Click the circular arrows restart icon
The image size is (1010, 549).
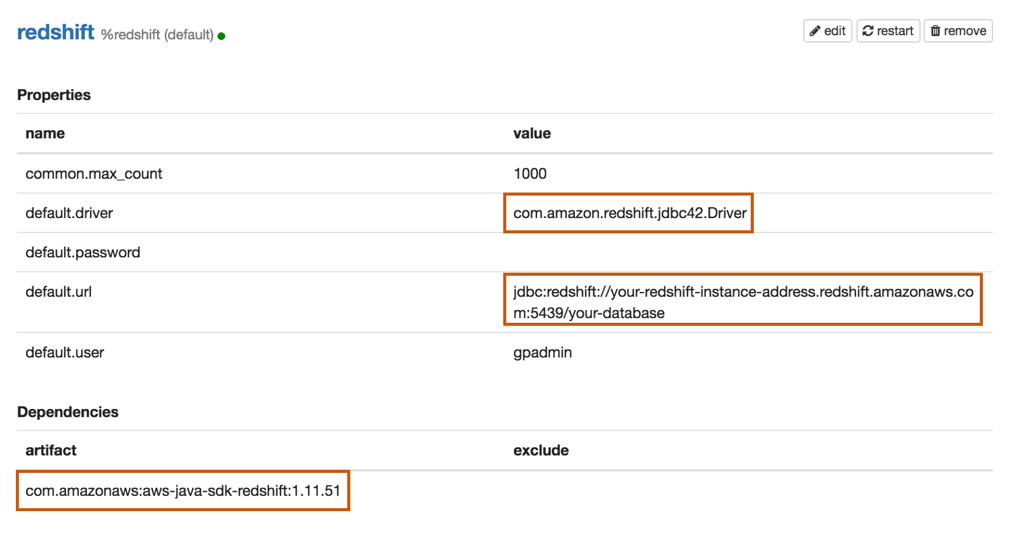[x=868, y=31]
